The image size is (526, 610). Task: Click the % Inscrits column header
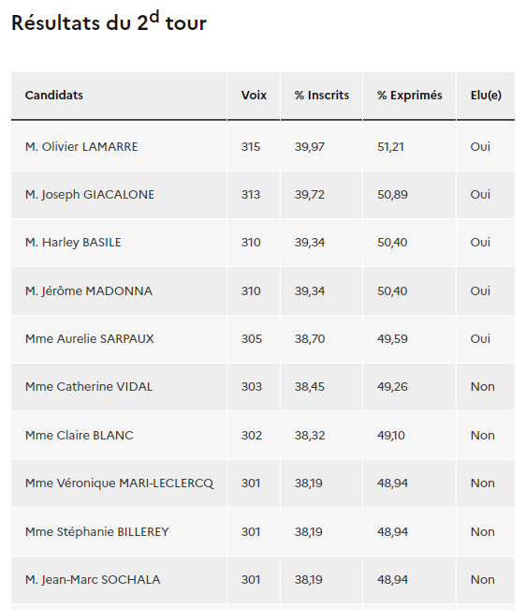tap(322, 96)
